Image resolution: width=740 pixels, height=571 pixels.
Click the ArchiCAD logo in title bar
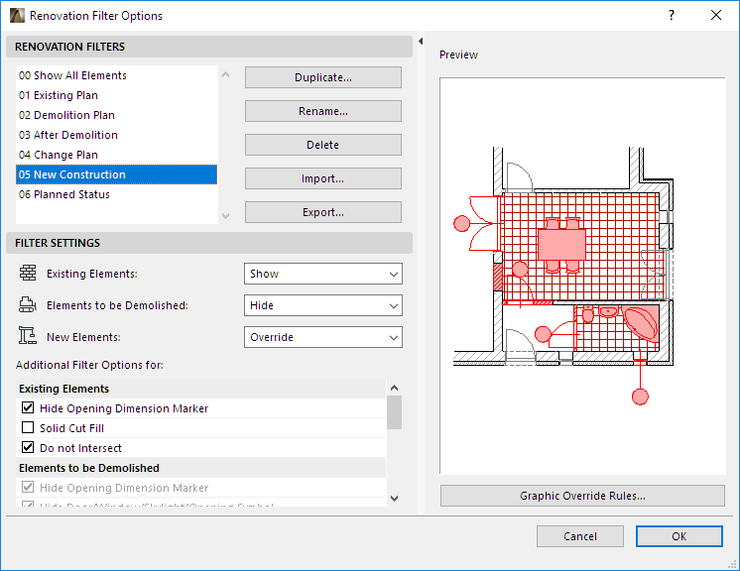[17, 16]
